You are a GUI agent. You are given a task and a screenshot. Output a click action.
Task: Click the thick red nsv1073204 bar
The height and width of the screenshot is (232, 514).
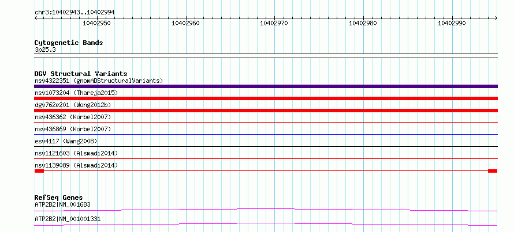coord(266,98)
